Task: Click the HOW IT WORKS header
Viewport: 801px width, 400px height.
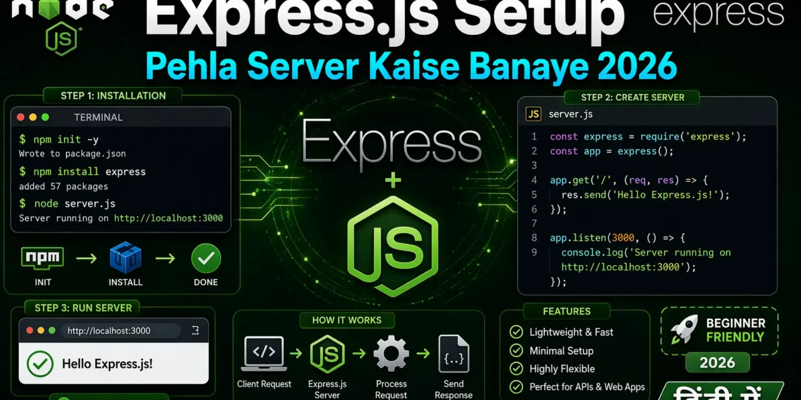Action: [x=347, y=320]
